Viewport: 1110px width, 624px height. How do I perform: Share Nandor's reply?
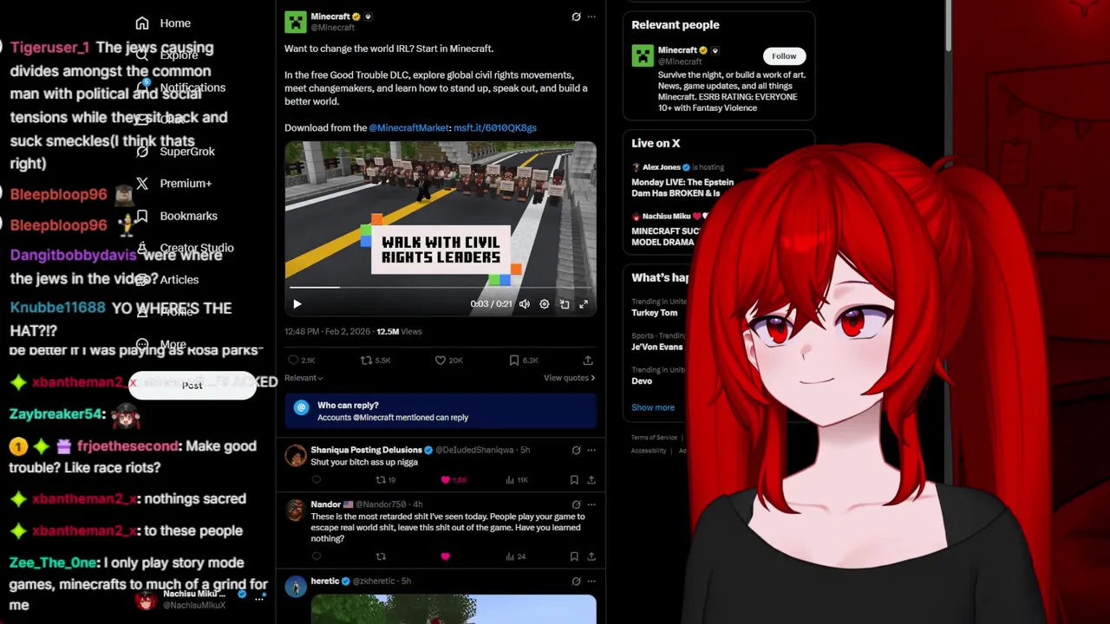pos(591,556)
